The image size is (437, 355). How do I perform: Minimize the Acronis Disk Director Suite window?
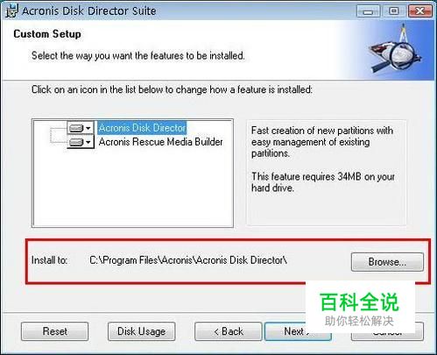[368, 11]
